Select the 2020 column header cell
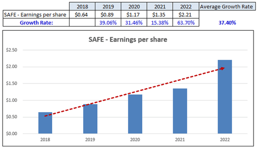This screenshot has width=257, height=148. (x=134, y=6)
